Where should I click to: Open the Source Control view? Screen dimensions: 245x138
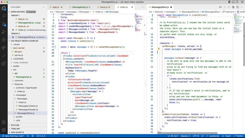click(3, 24)
